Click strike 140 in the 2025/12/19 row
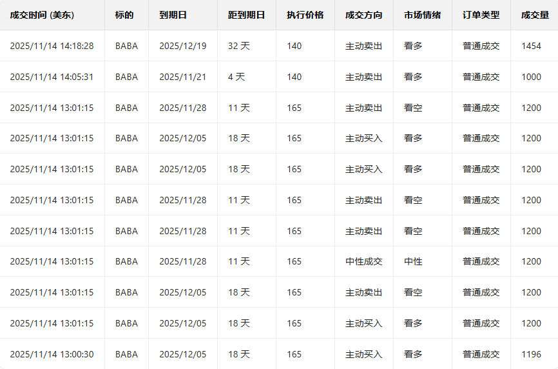This screenshot has height=369, width=558. click(x=294, y=46)
